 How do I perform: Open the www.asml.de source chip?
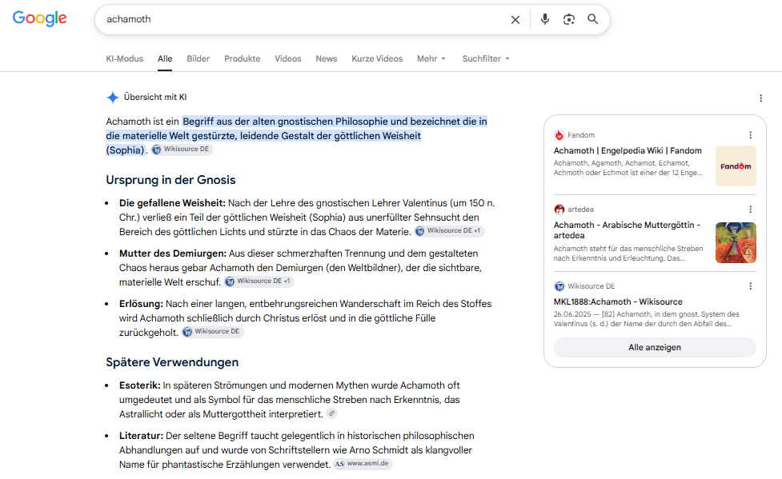363,464
